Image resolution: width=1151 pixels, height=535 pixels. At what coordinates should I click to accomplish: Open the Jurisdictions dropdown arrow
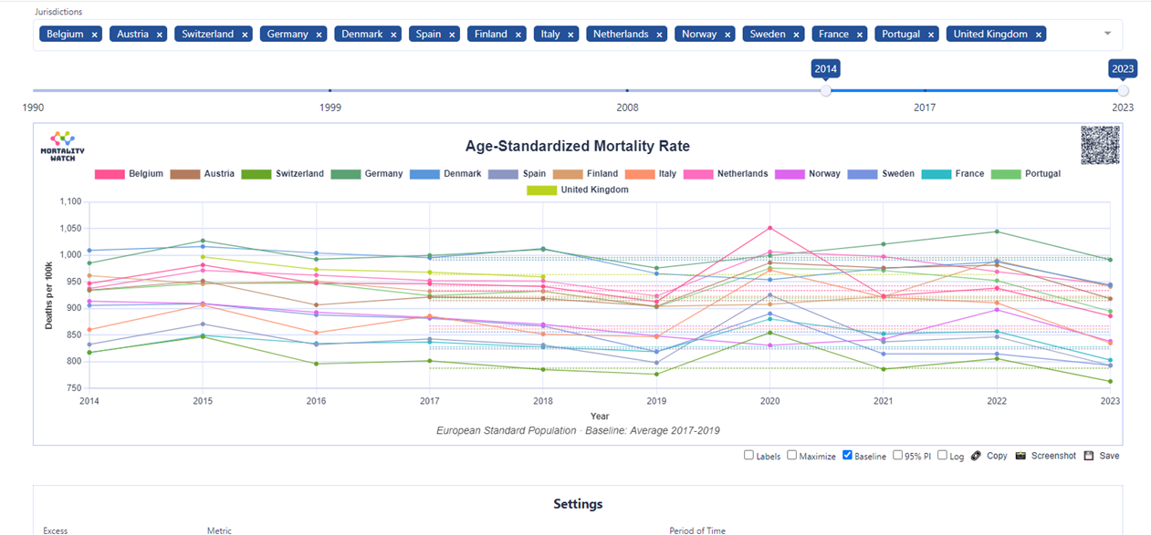coord(1107,34)
